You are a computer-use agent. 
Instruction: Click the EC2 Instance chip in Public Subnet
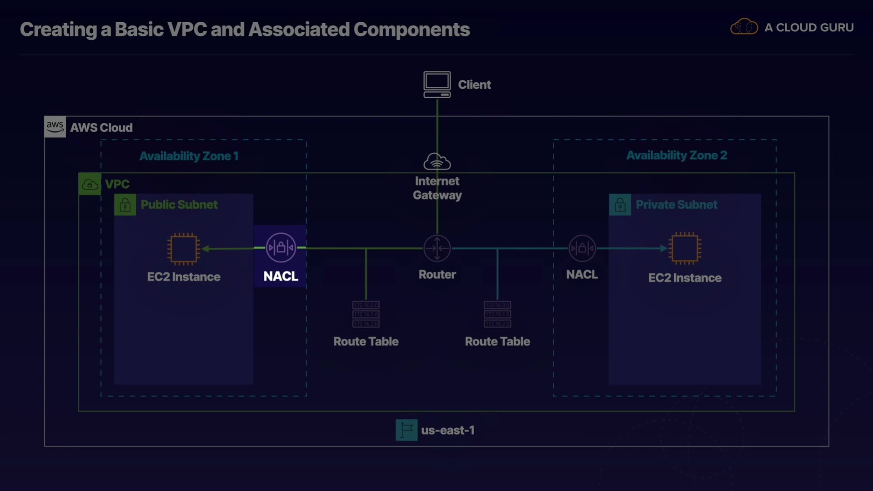point(183,249)
